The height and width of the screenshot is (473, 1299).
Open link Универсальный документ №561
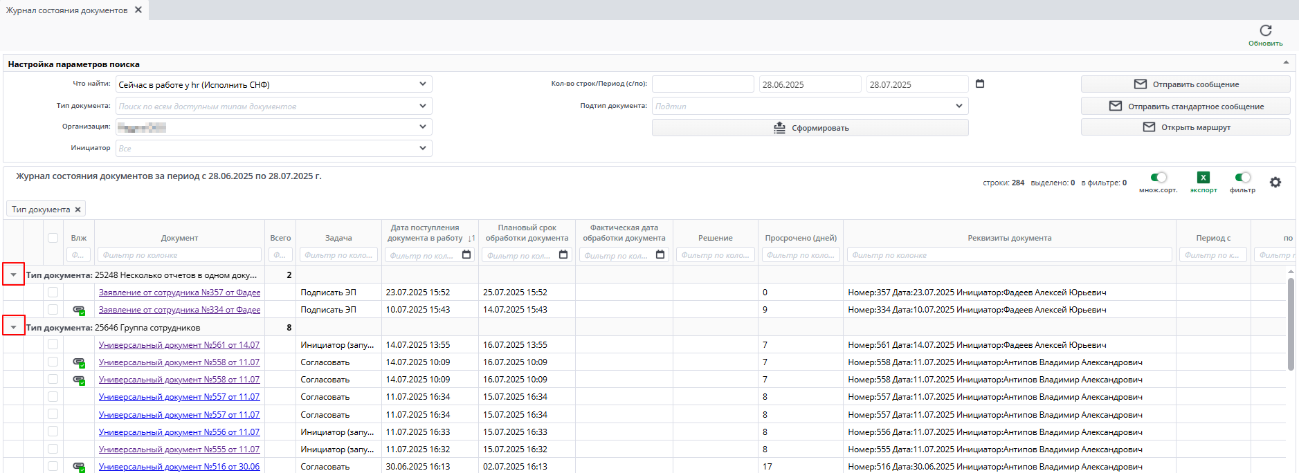179,344
